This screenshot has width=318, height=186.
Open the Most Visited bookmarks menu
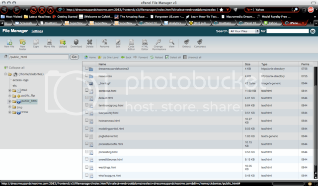coord(11,16)
